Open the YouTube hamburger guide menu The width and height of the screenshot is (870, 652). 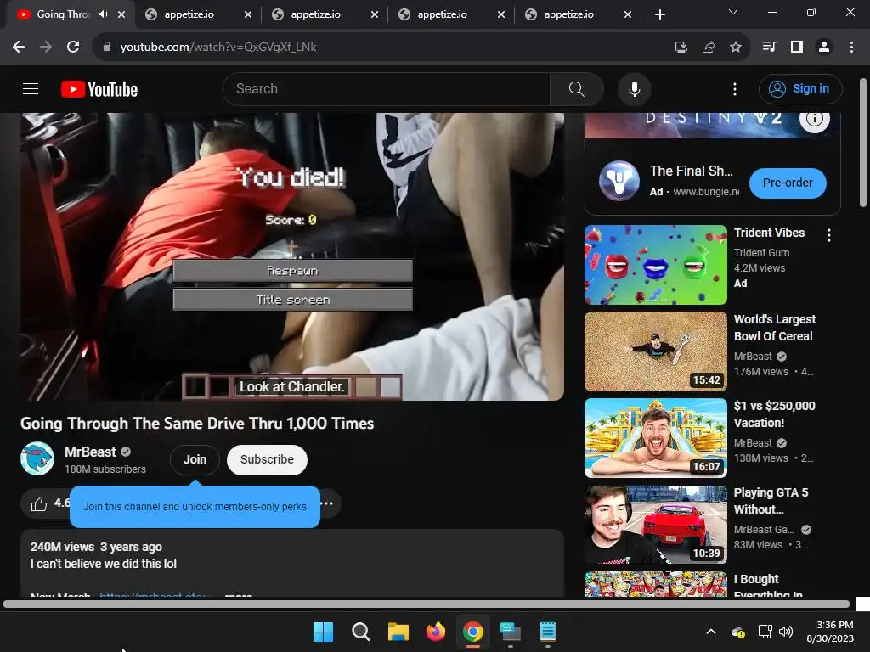tap(31, 88)
